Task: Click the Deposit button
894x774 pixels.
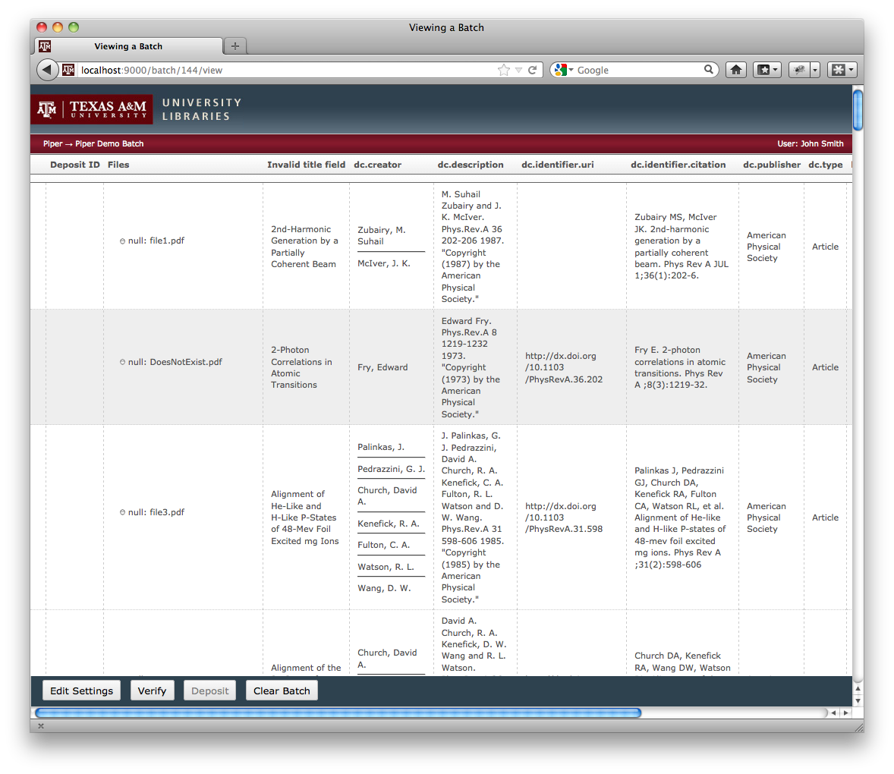Action: coord(209,691)
